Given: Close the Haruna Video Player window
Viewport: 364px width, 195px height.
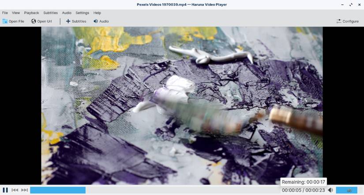Looking at the screenshot, I should (x=359, y=5).
